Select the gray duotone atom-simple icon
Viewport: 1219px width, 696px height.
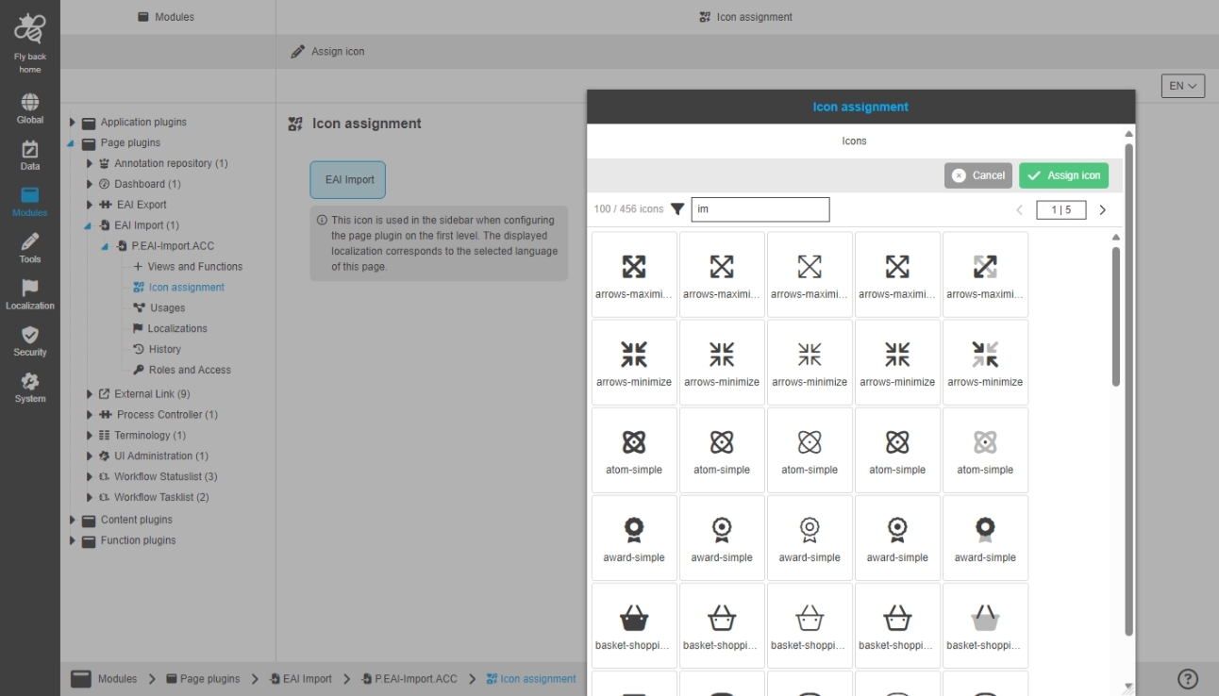tap(985, 450)
